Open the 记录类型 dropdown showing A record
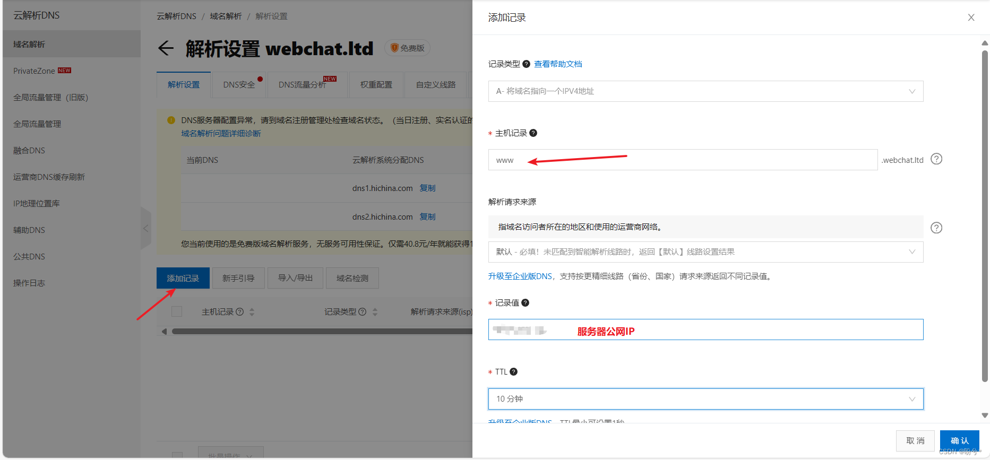Viewport: 990px width, 460px height. pyautogui.click(x=705, y=91)
